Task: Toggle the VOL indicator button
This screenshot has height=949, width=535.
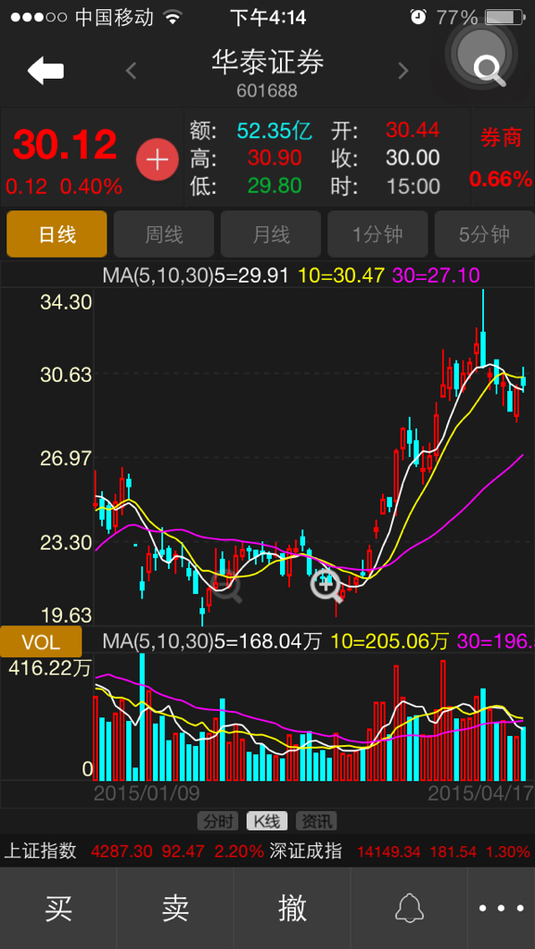Action: coord(41,641)
